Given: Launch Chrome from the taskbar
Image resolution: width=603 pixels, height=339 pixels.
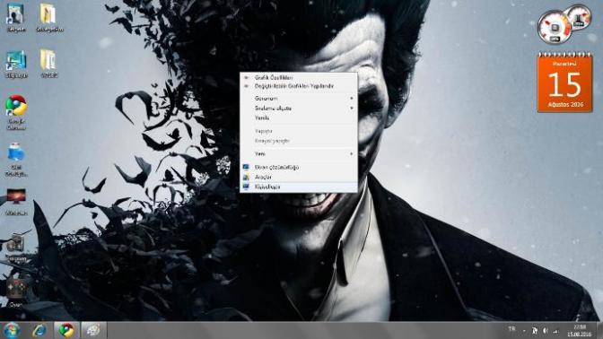Looking at the screenshot, I should click(66, 330).
